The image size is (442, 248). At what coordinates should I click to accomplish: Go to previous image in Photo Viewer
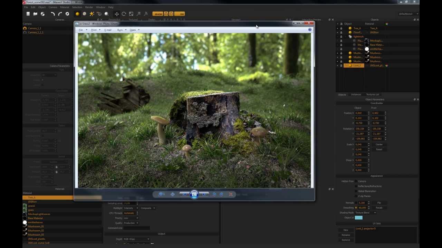(184, 194)
